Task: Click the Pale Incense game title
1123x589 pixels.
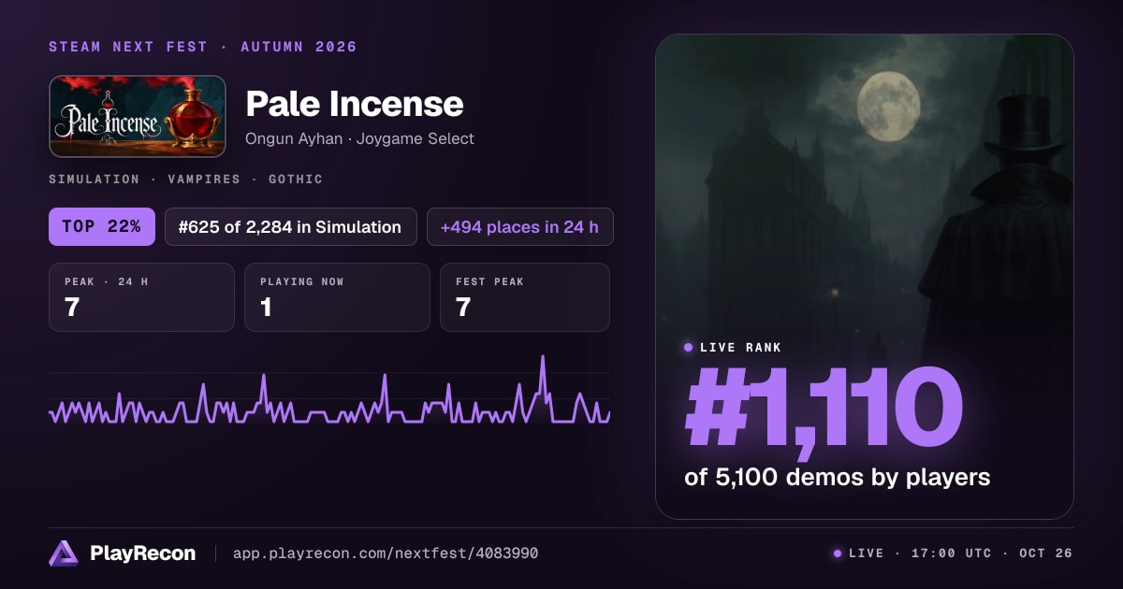Action: 355,104
